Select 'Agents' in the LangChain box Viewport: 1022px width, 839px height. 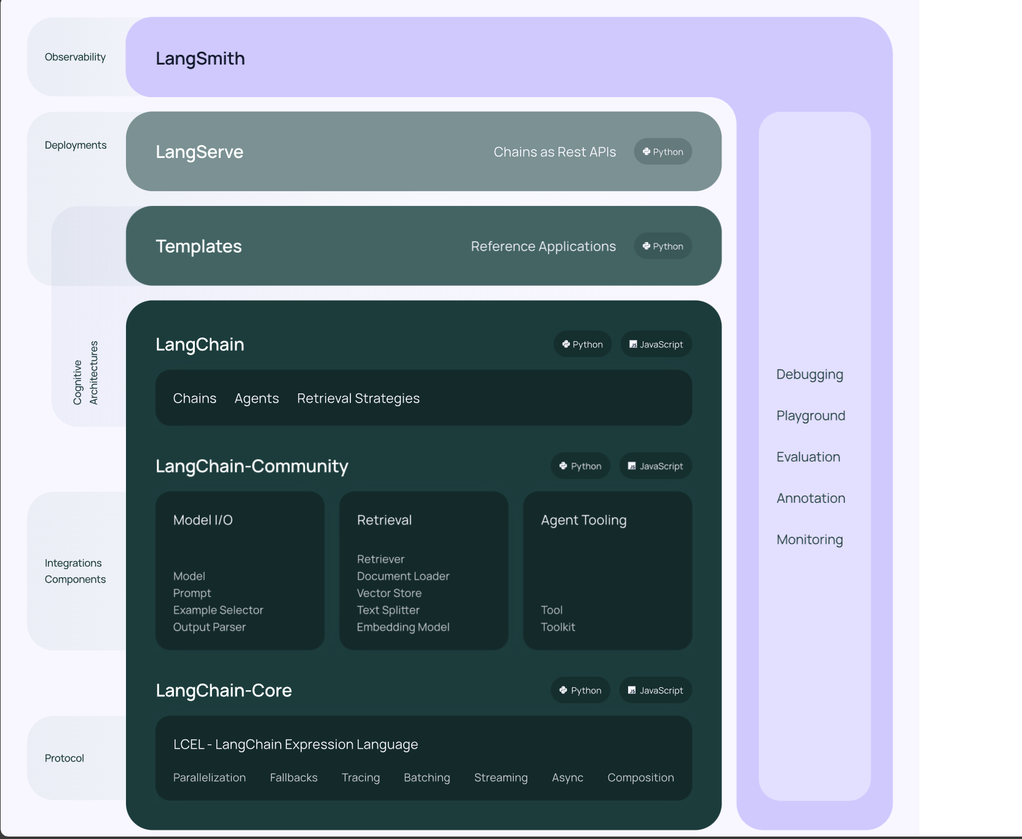point(257,398)
